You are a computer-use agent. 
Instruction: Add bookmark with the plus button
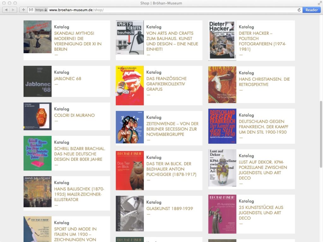click(x=23, y=10)
